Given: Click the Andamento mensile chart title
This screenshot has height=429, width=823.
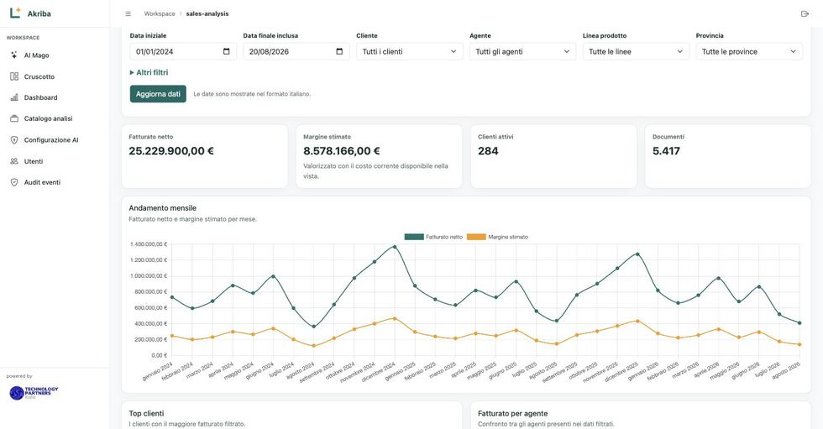Looking at the screenshot, I should [163, 208].
